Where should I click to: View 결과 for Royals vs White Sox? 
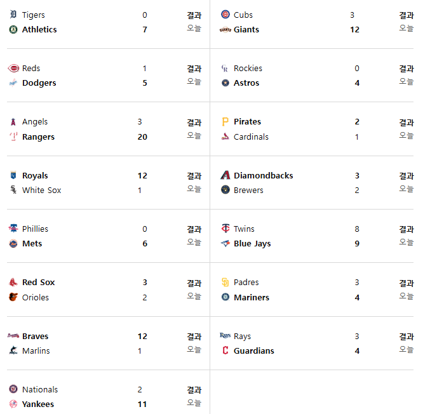click(x=194, y=176)
